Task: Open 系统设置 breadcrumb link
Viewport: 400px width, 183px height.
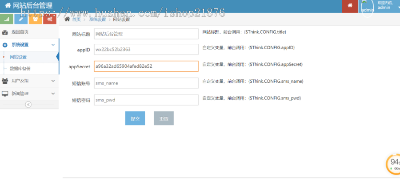Action: click(x=97, y=19)
